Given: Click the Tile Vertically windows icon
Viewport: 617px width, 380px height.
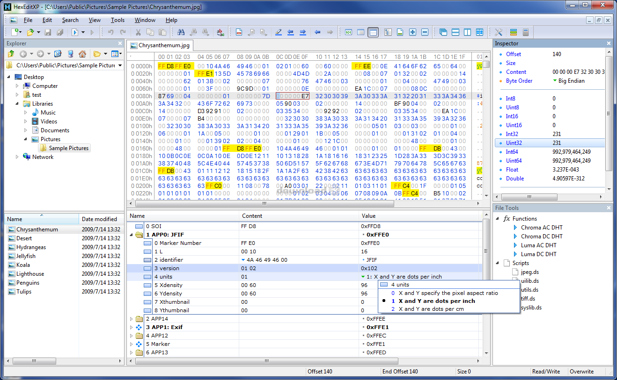Looking at the screenshot, I should click(x=468, y=32).
